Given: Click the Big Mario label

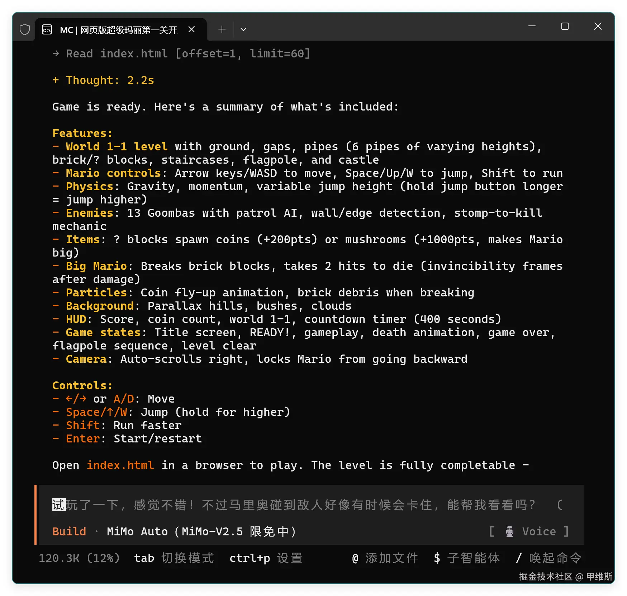Looking at the screenshot, I should tap(96, 266).
